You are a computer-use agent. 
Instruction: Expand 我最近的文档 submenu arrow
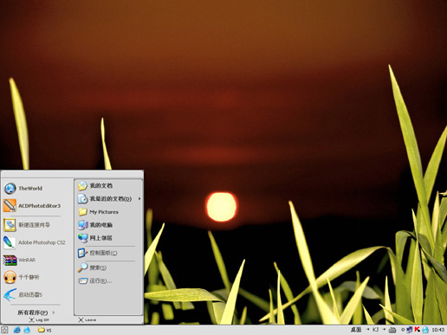click(139, 198)
